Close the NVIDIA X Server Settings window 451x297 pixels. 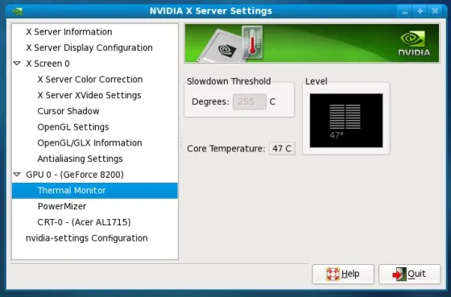435,11
